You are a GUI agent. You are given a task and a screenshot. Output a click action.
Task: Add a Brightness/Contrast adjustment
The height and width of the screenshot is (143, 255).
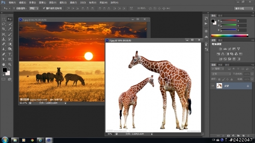tap(220, 49)
